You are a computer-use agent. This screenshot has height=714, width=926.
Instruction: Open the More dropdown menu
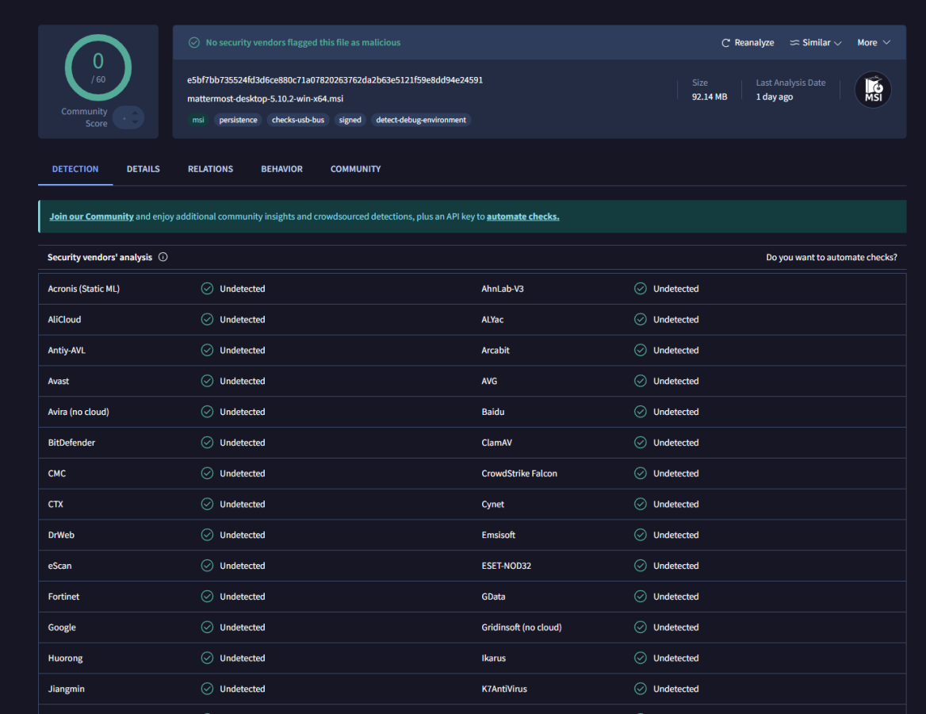click(874, 43)
